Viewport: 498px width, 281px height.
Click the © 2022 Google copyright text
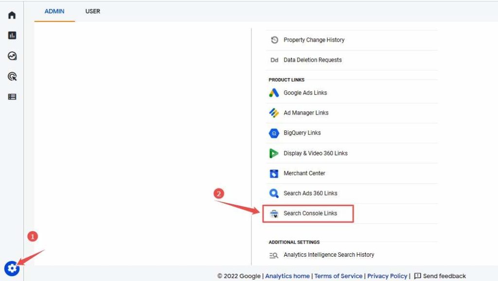(239, 276)
